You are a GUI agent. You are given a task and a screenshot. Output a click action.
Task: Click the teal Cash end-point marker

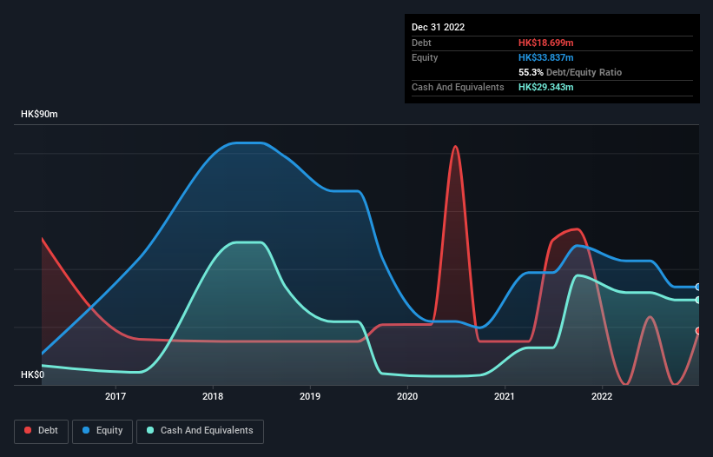698,300
